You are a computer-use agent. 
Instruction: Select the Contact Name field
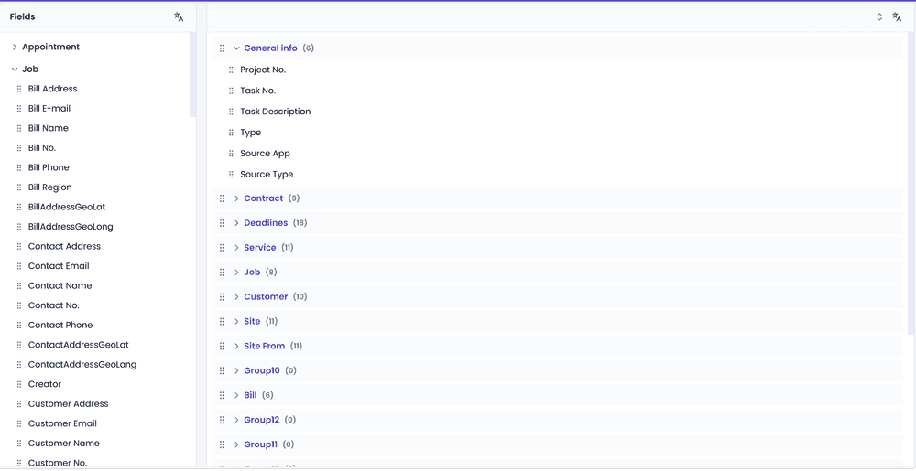click(x=60, y=286)
